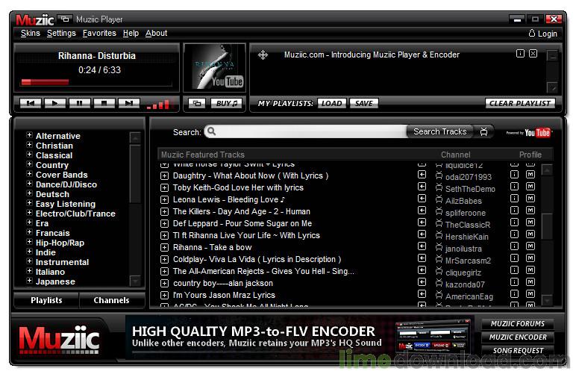Image resolution: width=576 pixels, height=383 pixels.
Task: Click into the Search text field
Action: click(306, 132)
